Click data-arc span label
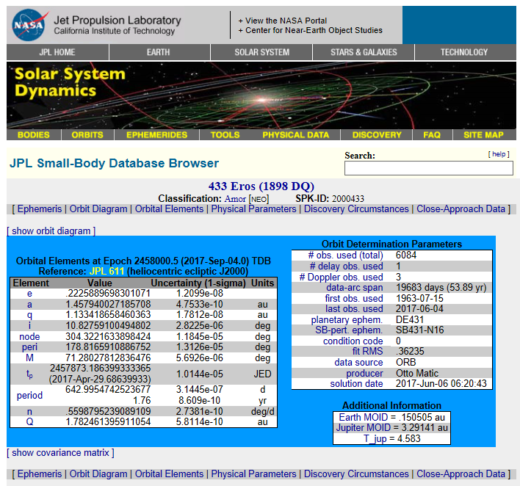This screenshot has height=486, width=520. click(355, 288)
